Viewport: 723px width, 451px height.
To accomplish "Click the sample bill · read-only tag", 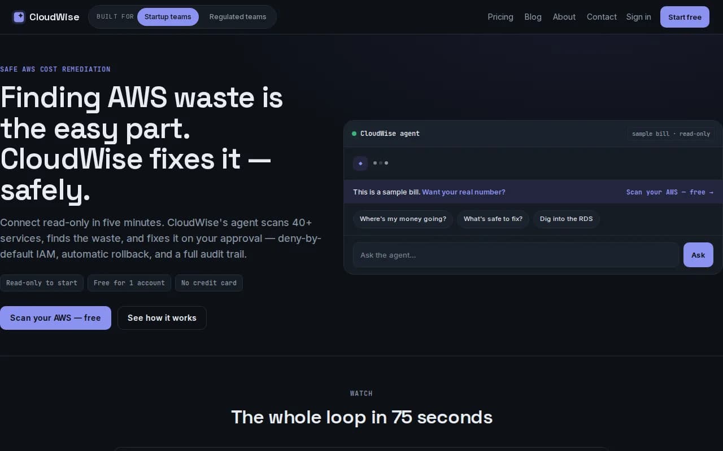I will coord(671,134).
